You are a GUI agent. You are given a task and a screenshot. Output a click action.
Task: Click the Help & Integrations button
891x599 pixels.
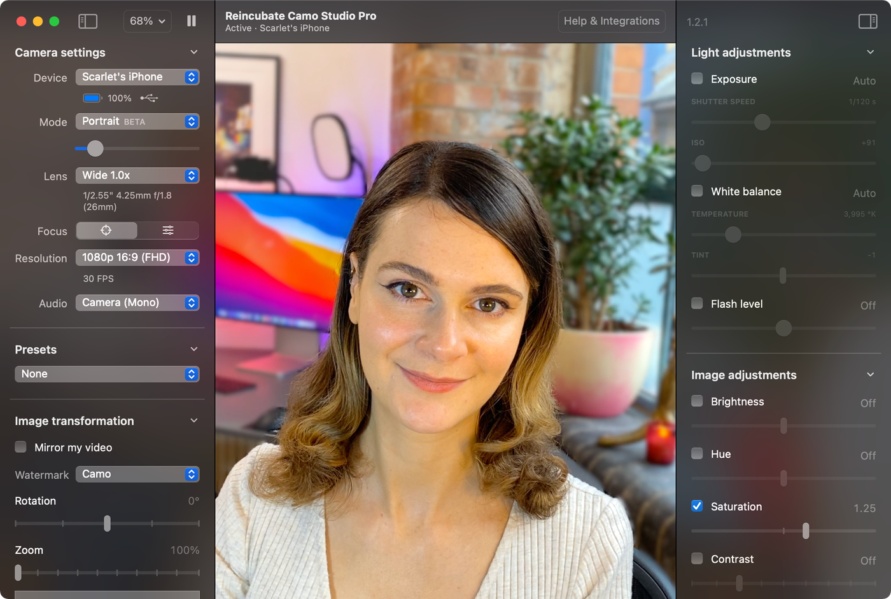pyautogui.click(x=612, y=21)
